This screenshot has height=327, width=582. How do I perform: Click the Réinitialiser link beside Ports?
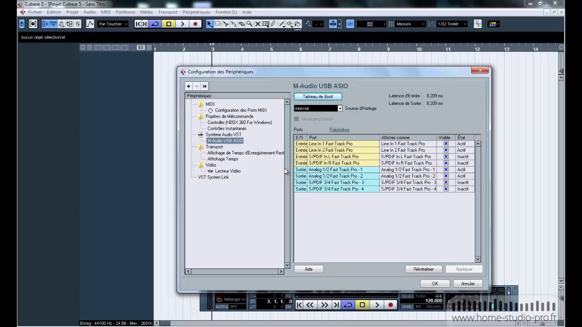click(340, 130)
